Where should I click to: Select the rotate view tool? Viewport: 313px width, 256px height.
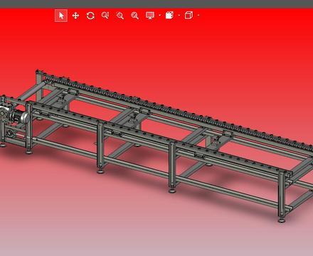coord(90,16)
